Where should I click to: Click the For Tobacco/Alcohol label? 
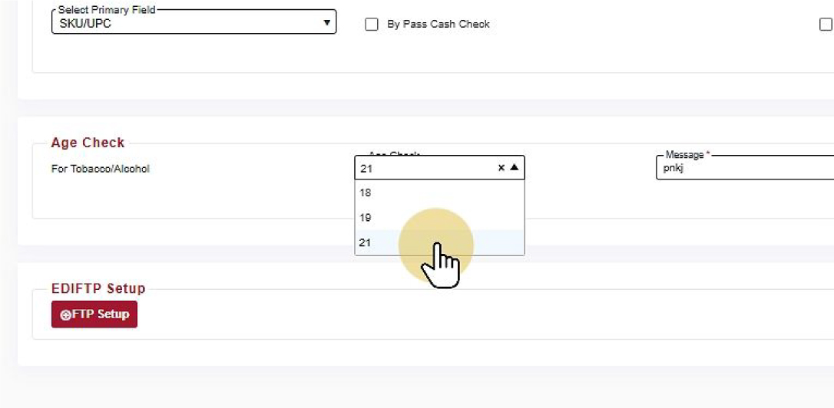tap(100, 169)
